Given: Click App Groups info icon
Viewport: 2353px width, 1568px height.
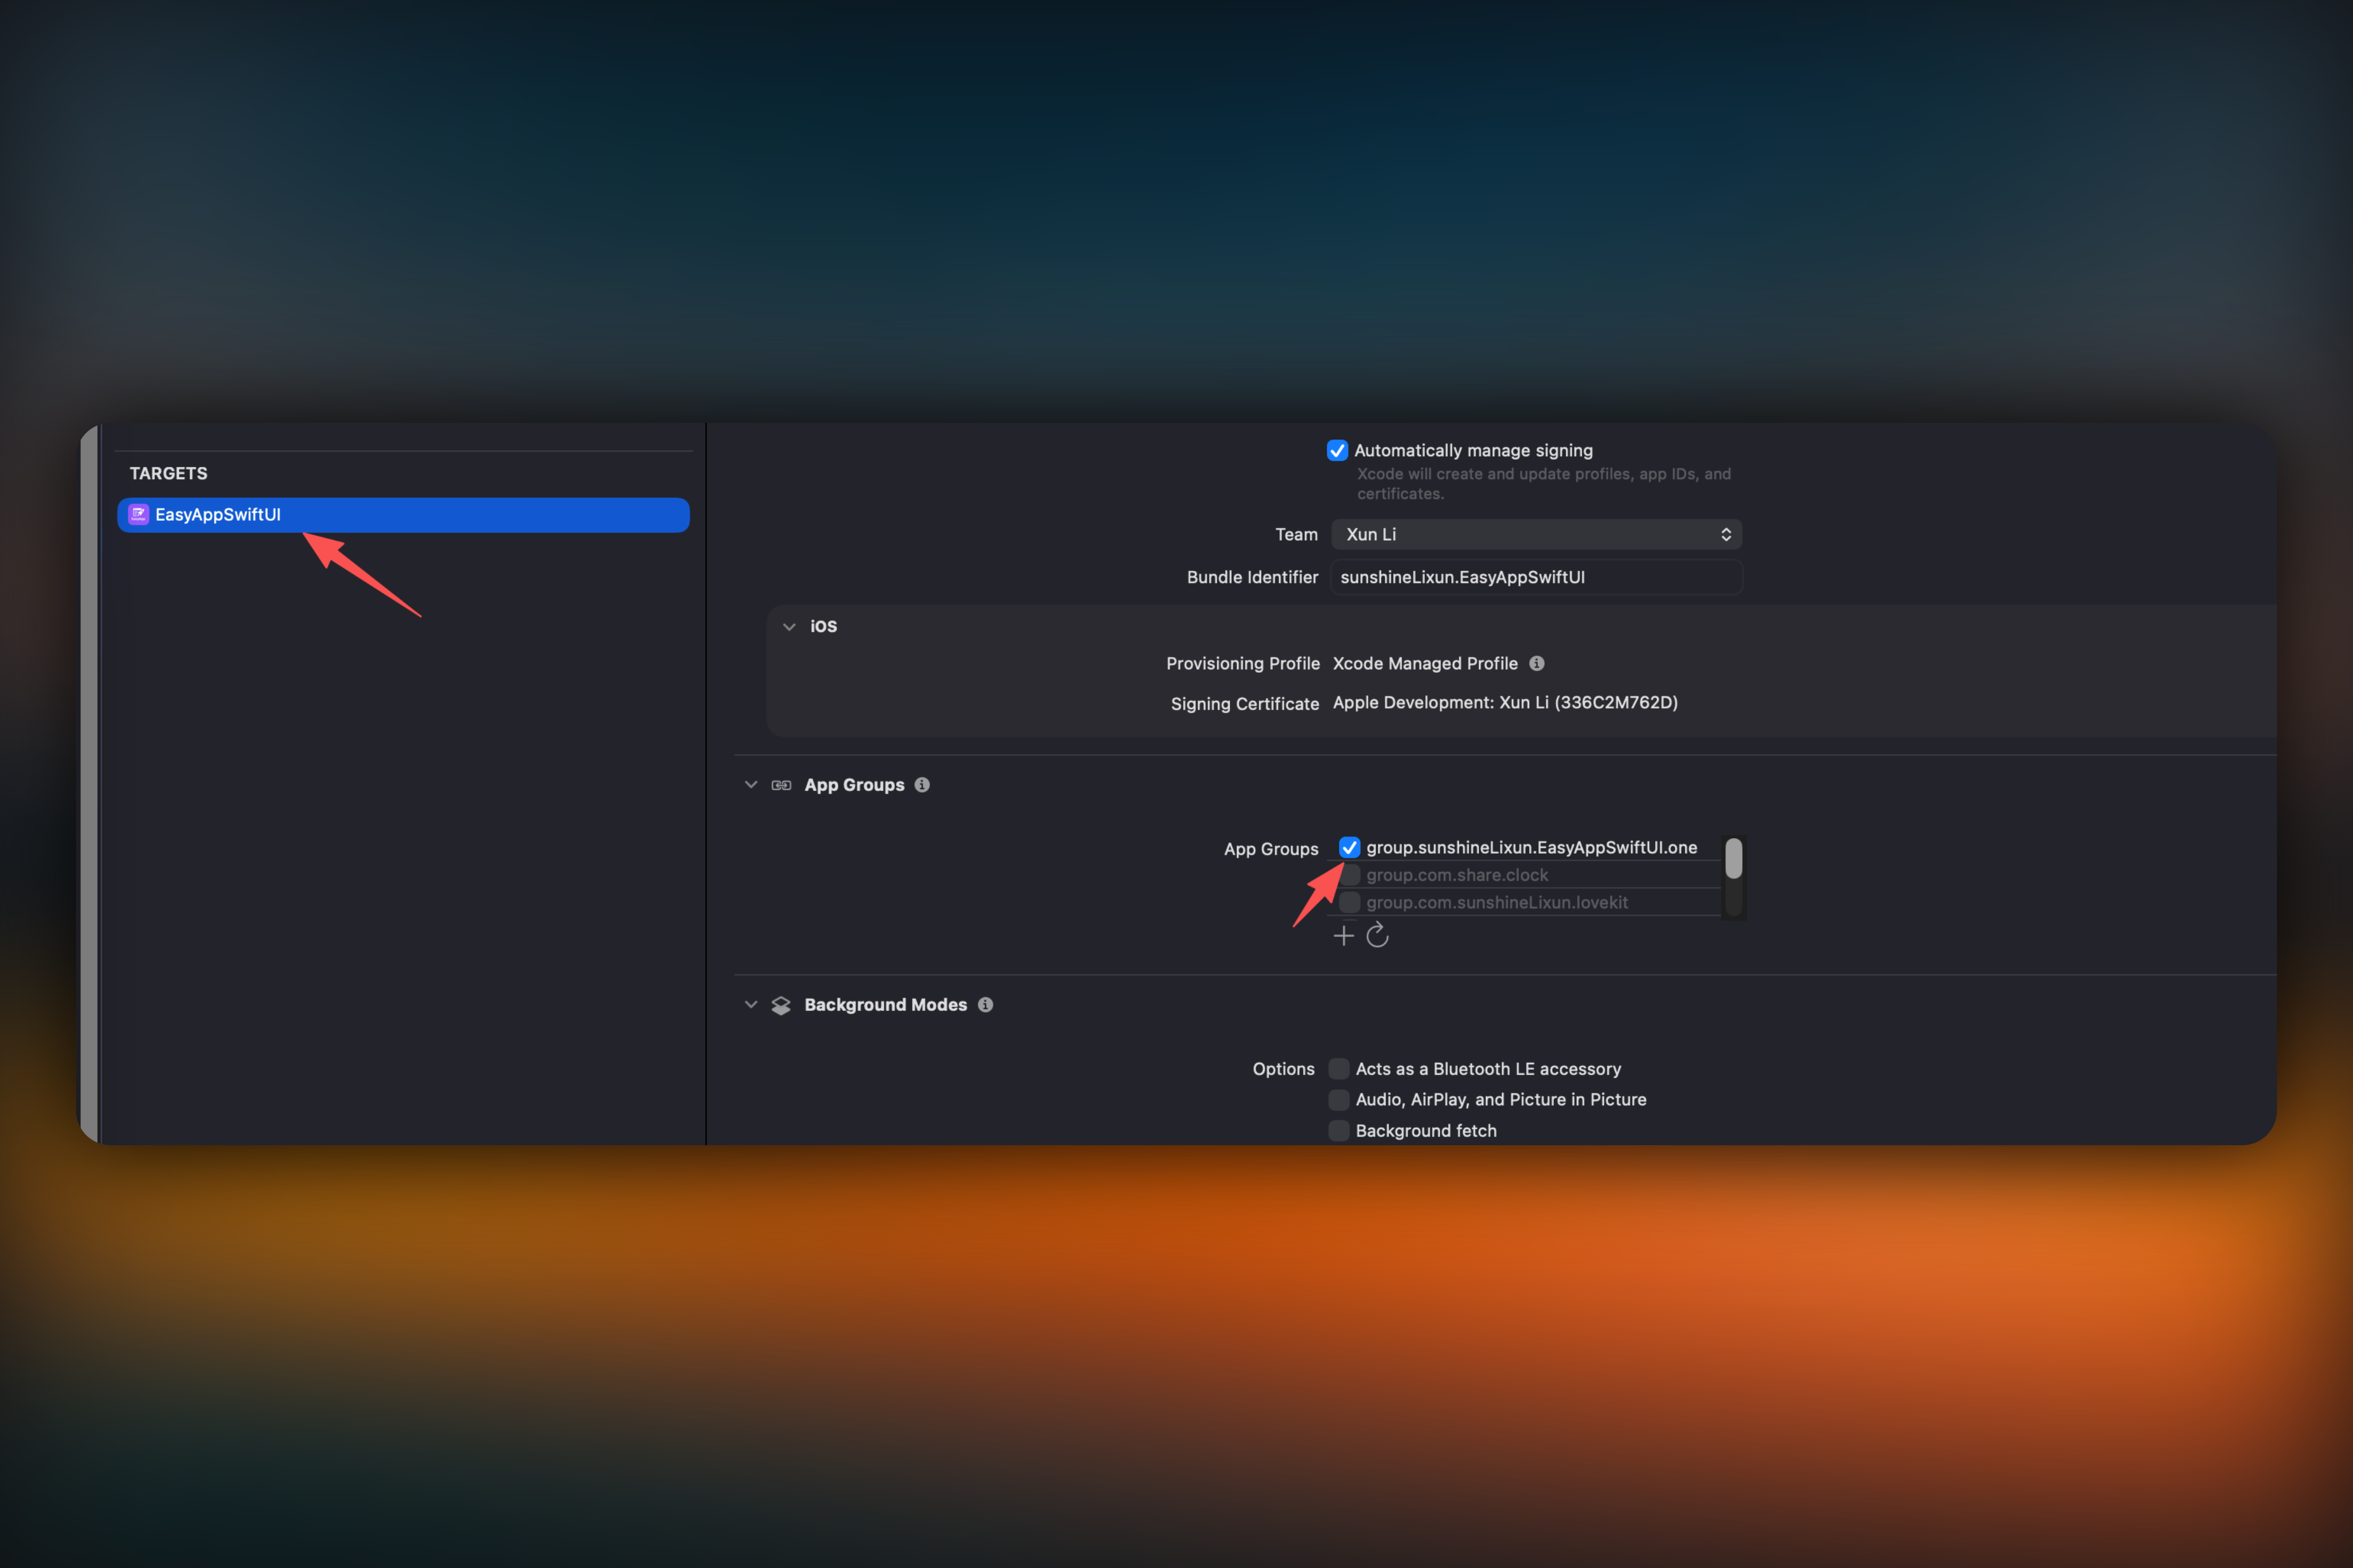Looking at the screenshot, I should (x=922, y=785).
